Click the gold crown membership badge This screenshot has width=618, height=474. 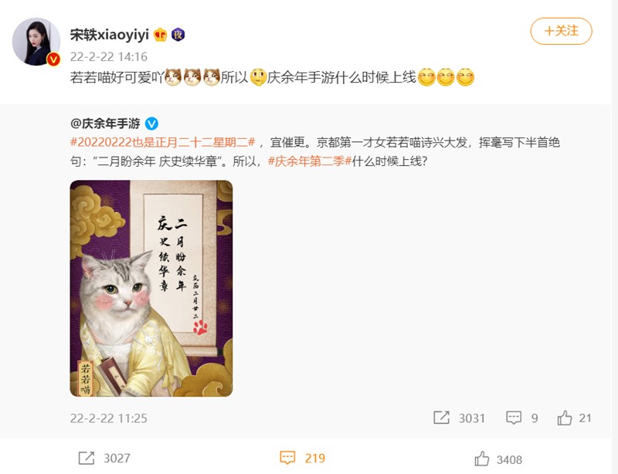point(161,35)
